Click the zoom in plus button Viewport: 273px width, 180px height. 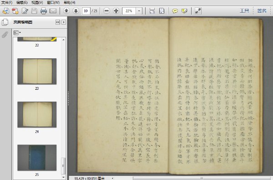coord(116,11)
